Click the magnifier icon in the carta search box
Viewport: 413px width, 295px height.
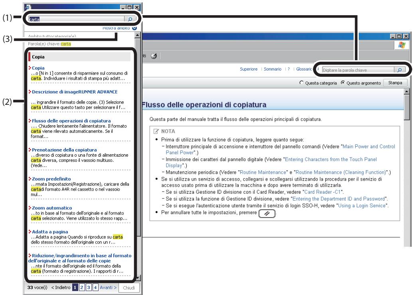[130, 19]
